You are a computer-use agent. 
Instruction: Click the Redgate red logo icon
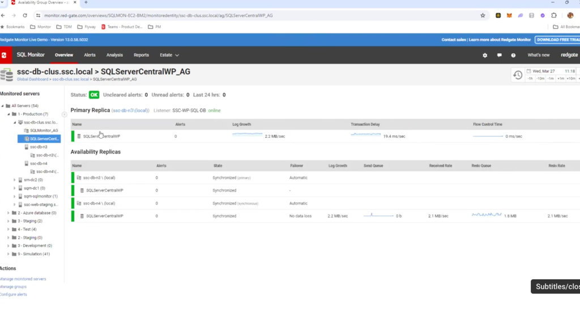click(5, 55)
